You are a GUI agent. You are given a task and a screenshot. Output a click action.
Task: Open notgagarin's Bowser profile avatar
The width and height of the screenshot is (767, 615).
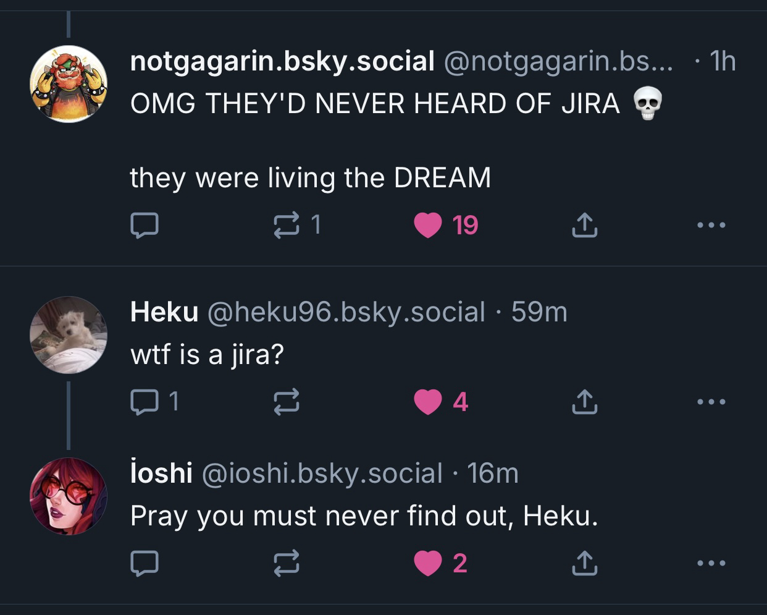69,85
